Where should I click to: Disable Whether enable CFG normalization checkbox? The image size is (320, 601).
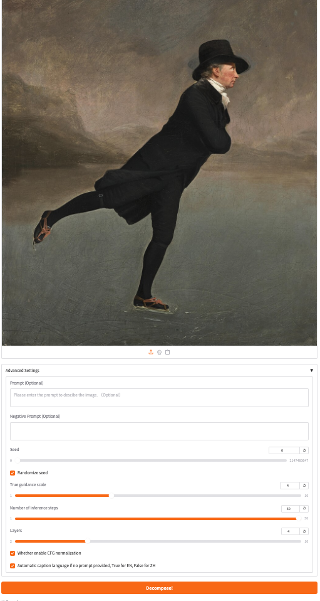click(13, 553)
